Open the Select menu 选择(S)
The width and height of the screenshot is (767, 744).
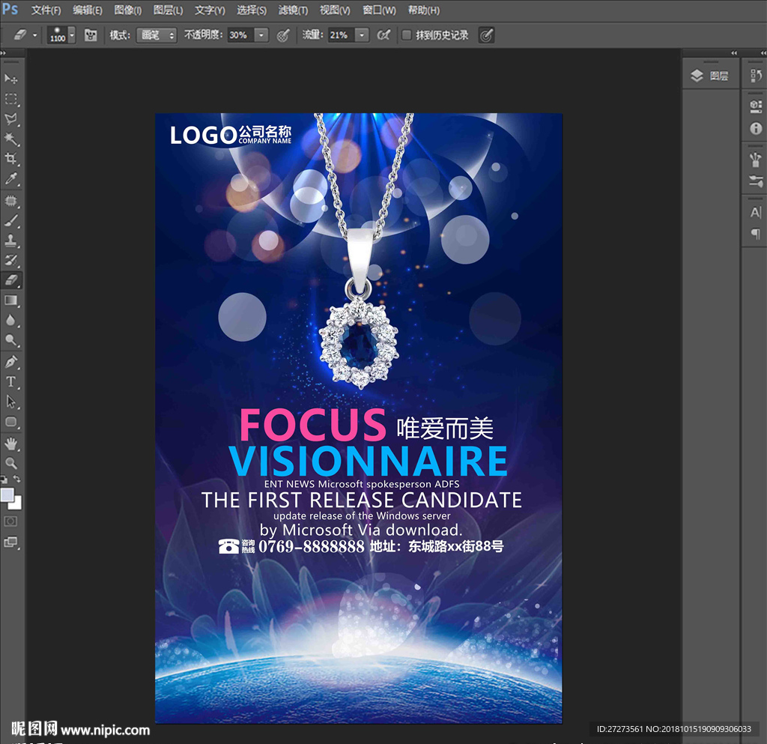[252, 10]
